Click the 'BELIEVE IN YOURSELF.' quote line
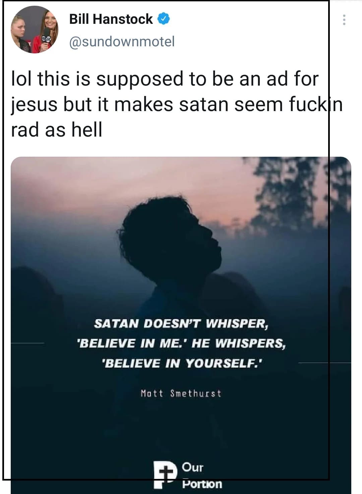 (183, 363)
